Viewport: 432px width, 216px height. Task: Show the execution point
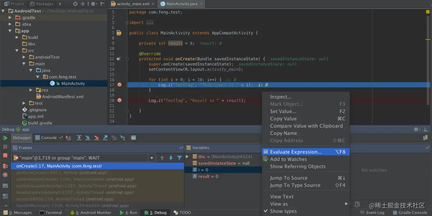click(69, 138)
